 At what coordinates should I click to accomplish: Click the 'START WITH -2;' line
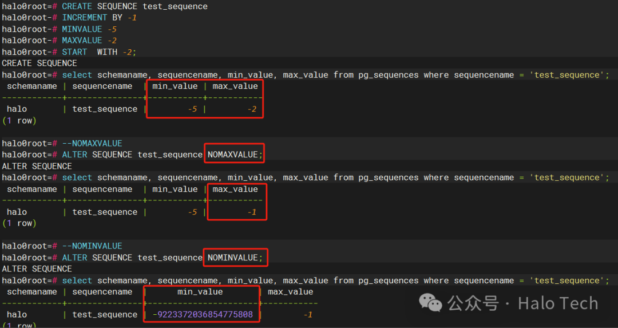coord(99,52)
